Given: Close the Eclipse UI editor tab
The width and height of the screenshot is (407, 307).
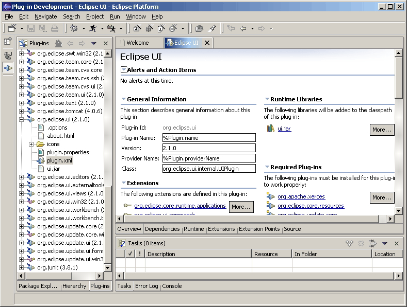Looking at the screenshot, I should pyautogui.click(x=207, y=43).
